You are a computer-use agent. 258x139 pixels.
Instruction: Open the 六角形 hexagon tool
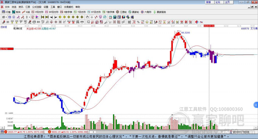pos(146,12)
